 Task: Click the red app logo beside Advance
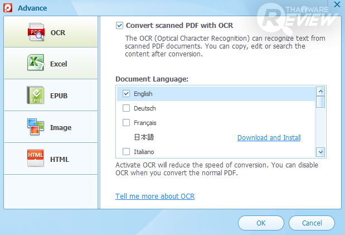[x=8, y=8]
